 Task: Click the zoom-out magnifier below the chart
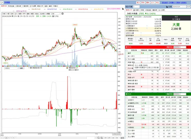tap(98, 138)
